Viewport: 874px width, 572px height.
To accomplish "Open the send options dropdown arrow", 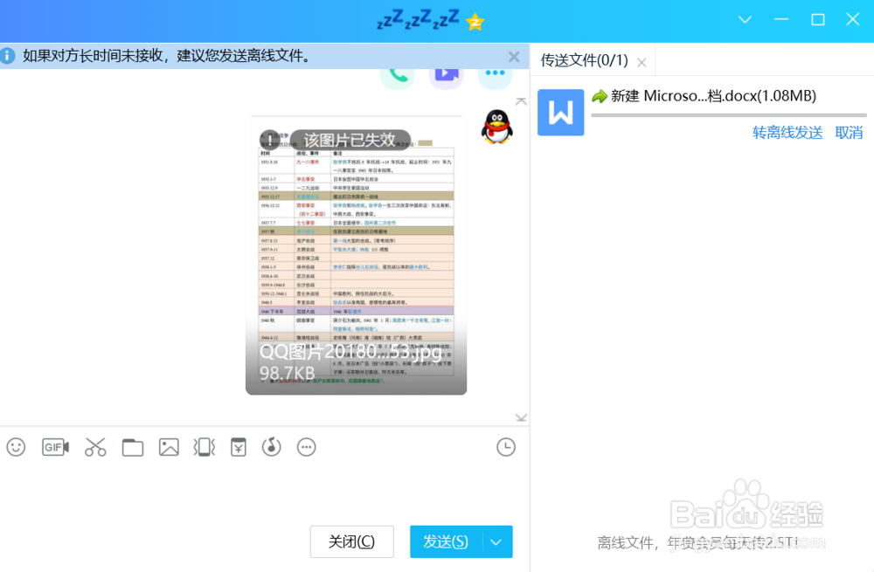I will pyautogui.click(x=496, y=541).
